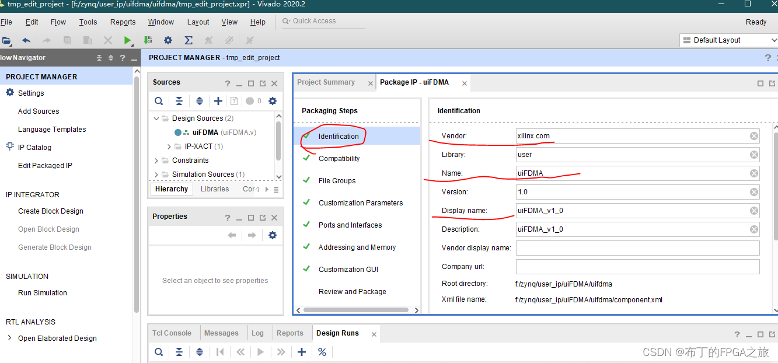Viewport: 778px width, 363px height.
Task: Click the Company url input field
Action: click(637, 267)
